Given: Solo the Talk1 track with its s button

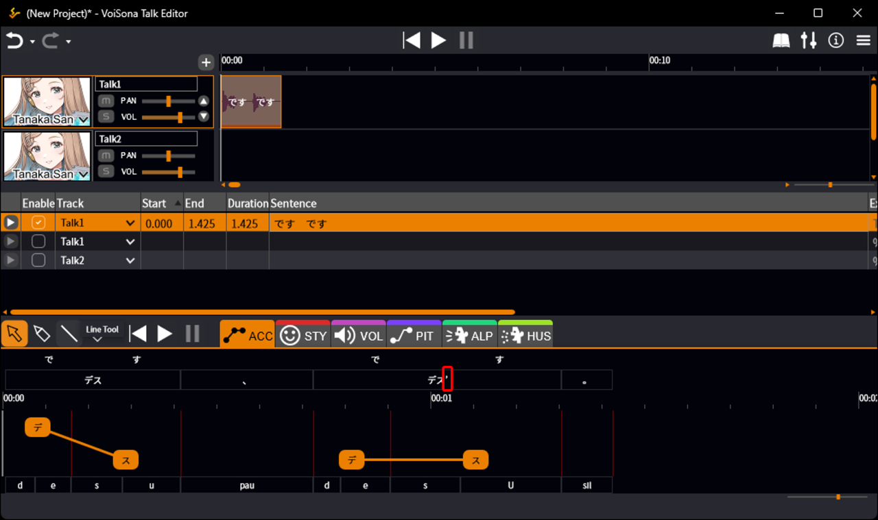Looking at the screenshot, I should [x=106, y=116].
